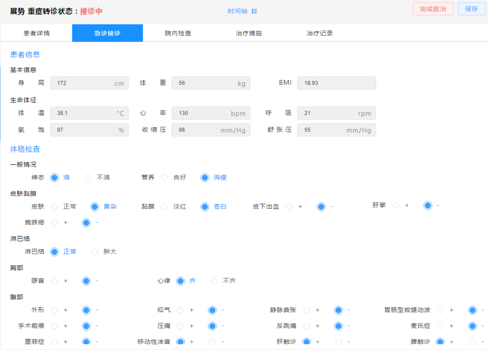Click the 身高 input field
The width and height of the screenshot is (488, 350).
coord(89,83)
